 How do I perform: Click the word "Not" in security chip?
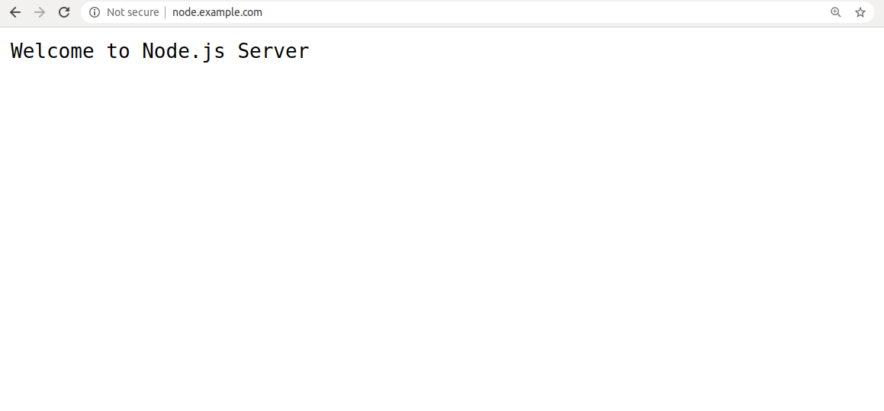click(x=116, y=12)
